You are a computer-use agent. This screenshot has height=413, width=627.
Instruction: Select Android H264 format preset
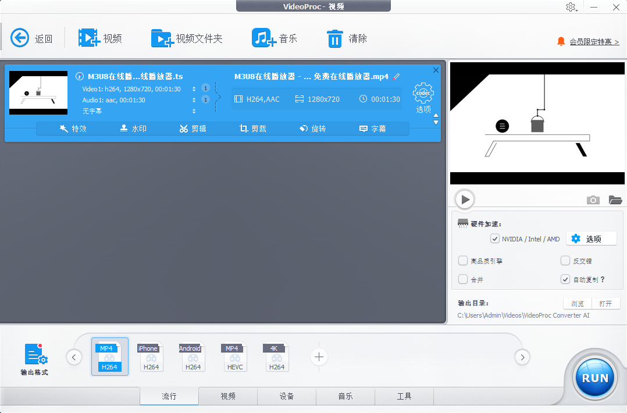193,357
